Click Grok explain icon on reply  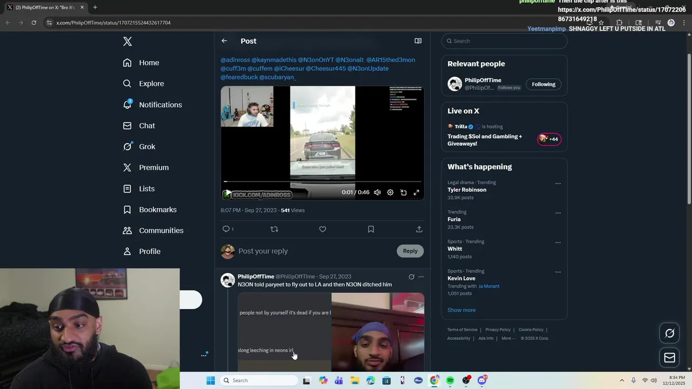coord(411,277)
